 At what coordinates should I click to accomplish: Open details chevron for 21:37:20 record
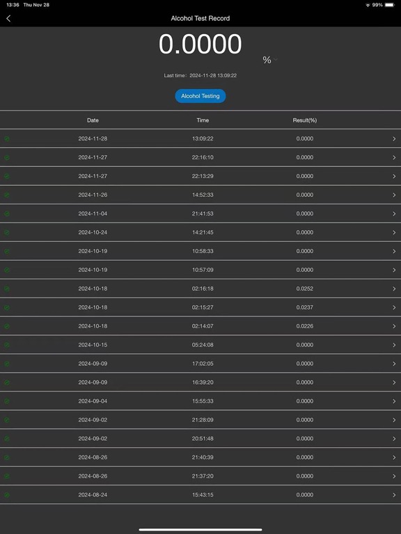pos(394,476)
